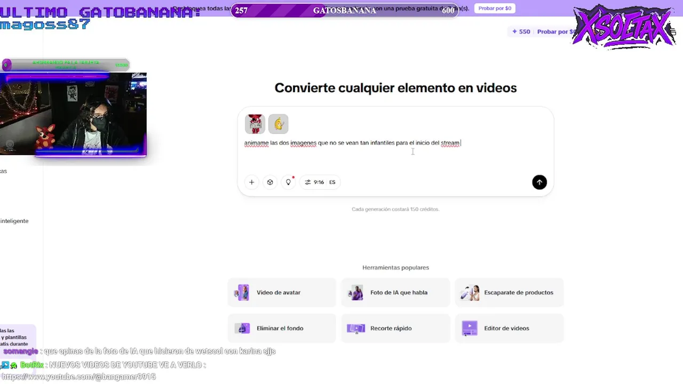Click the streamer webcam overlay

tap(73, 114)
